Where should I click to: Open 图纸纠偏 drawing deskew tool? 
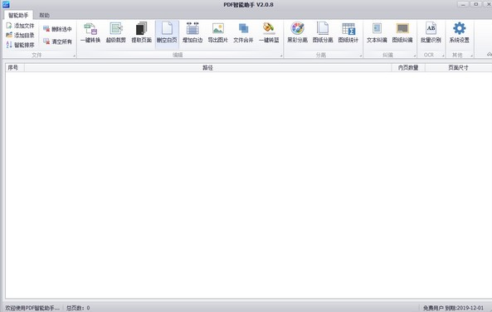[x=402, y=33]
